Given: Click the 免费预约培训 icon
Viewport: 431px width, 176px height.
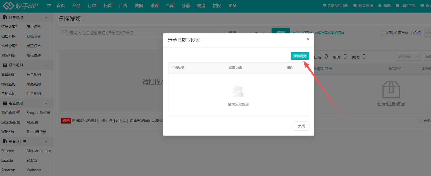Looking at the screenshot, I should (x=324, y=6).
